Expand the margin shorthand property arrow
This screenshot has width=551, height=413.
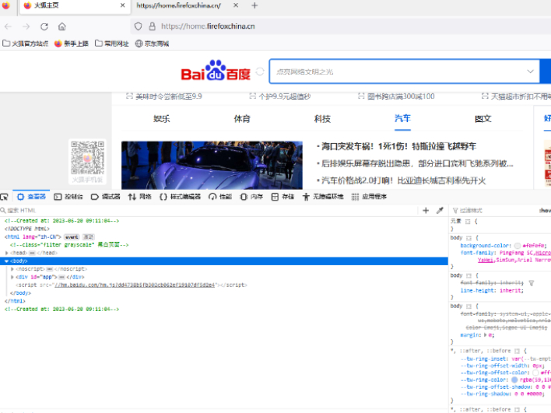(x=486, y=335)
